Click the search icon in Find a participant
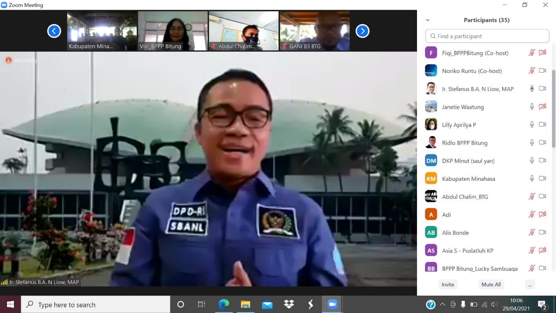556x313 pixels. point(433,36)
